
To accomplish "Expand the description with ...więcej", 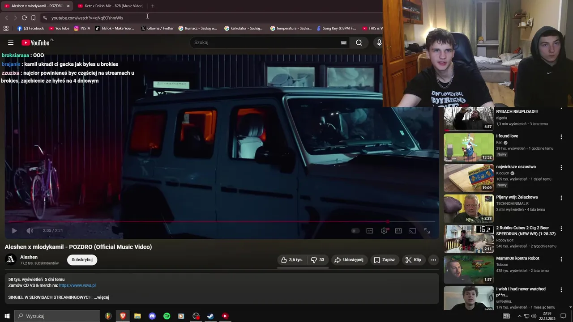I will [101, 297].
